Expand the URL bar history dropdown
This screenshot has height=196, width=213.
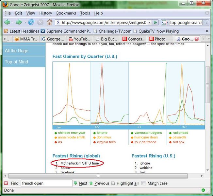coord(149,23)
